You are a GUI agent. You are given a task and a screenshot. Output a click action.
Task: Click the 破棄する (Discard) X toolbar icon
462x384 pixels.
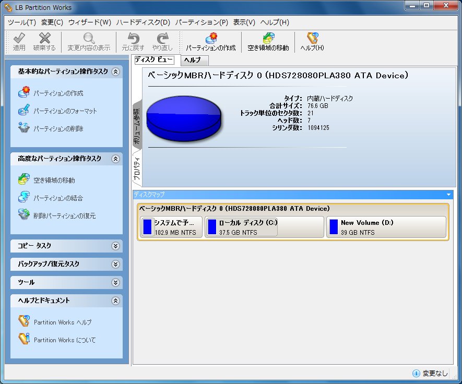point(44,38)
